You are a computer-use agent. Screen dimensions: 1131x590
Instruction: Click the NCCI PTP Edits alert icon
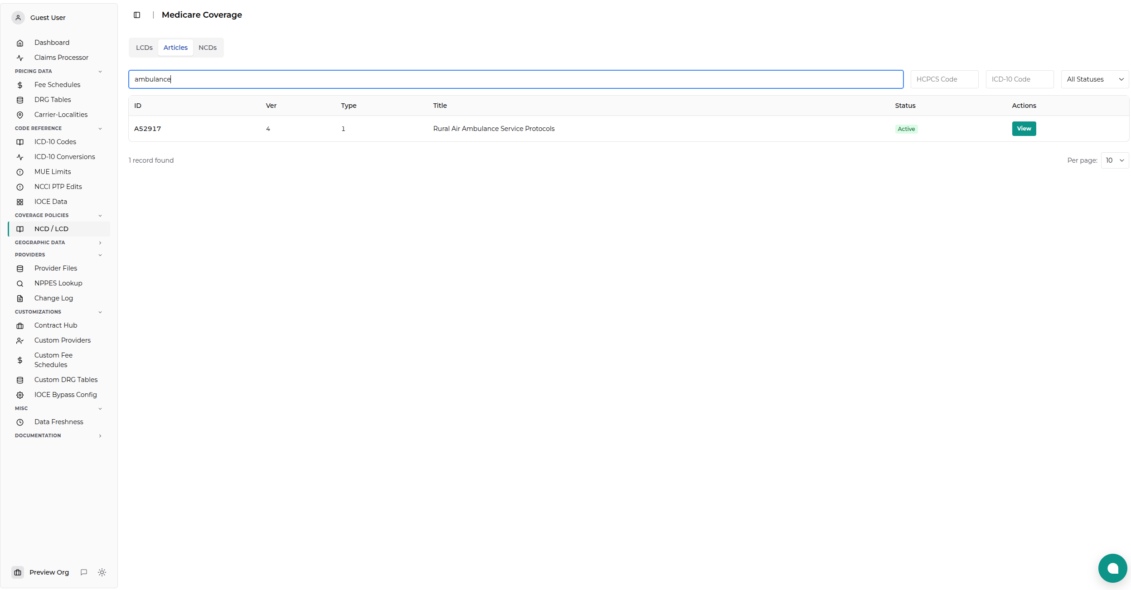pyautogui.click(x=20, y=187)
